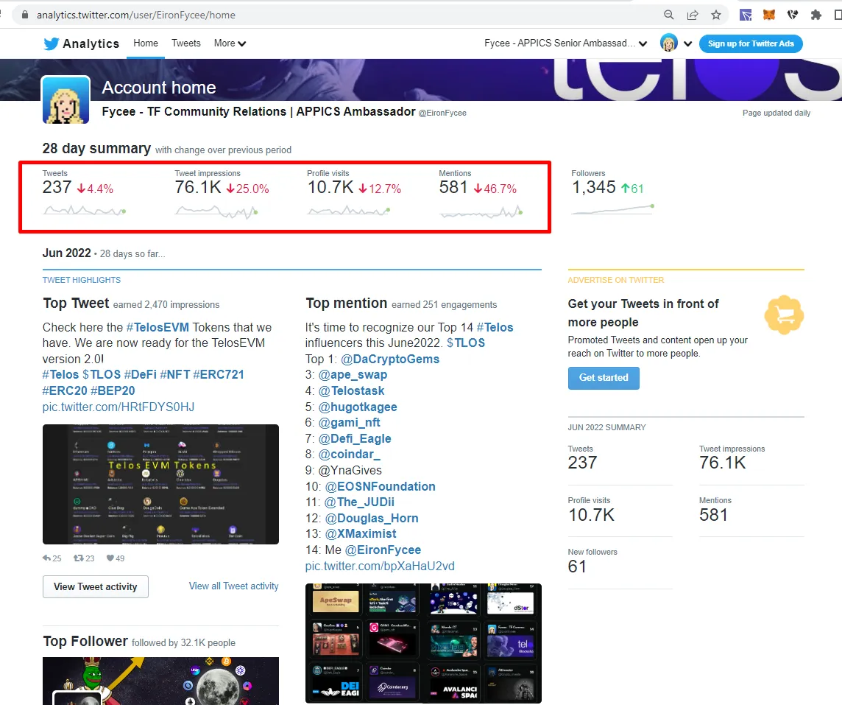Screen dimensions: 842x705
Task: Open the MetaMask fox extension
Action: 769,15
